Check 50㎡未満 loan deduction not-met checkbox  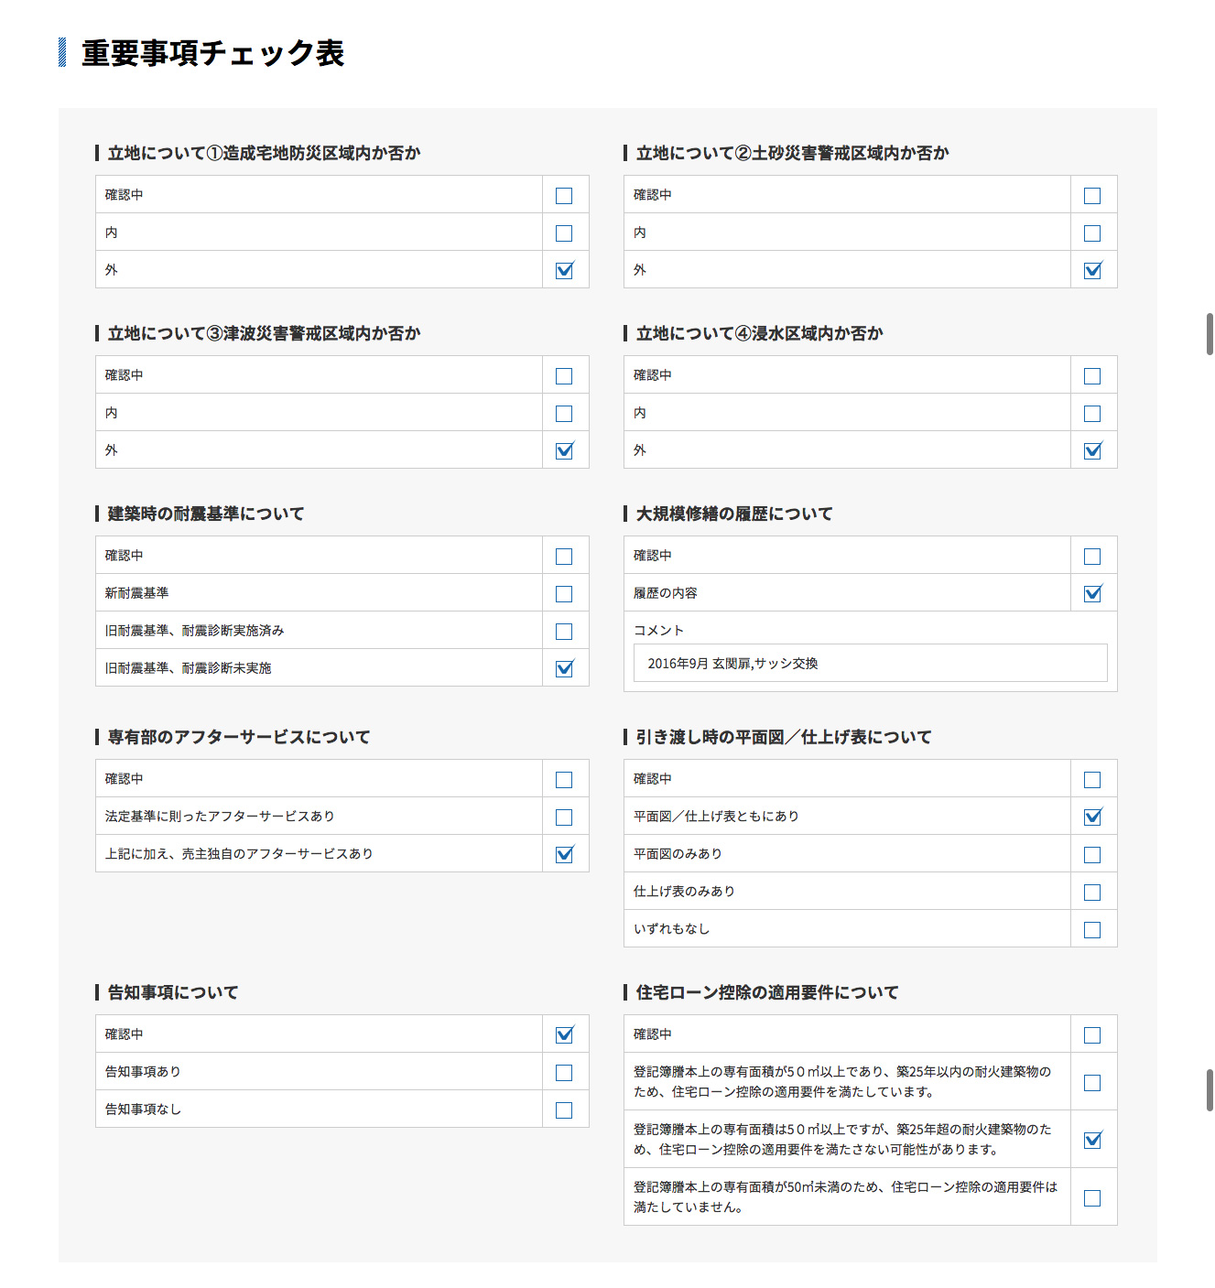(1092, 1198)
